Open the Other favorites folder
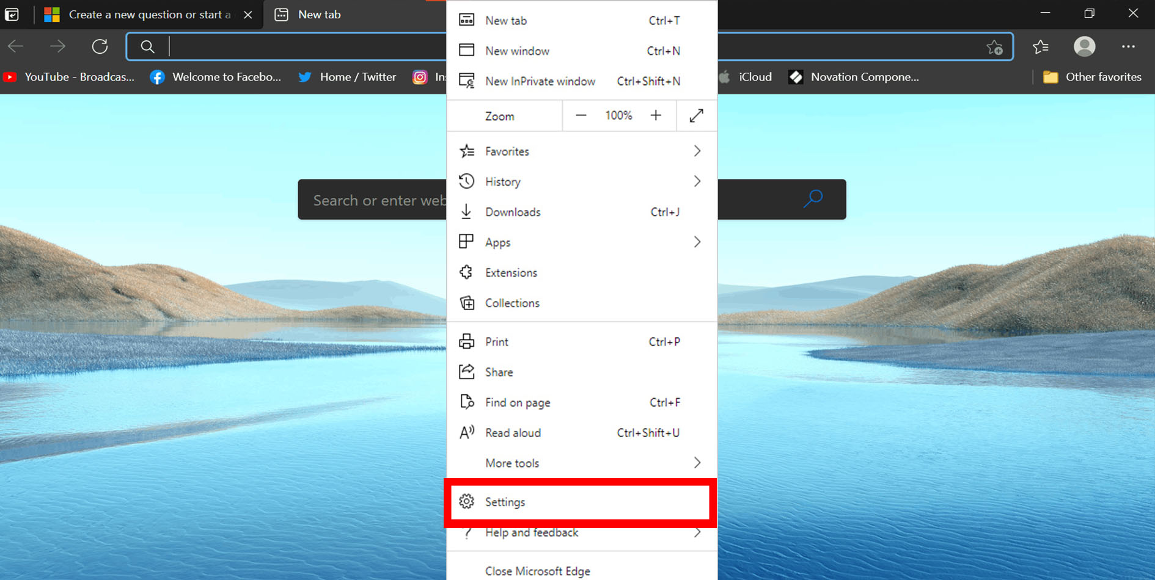This screenshot has width=1155, height=580. (1093, 77)
